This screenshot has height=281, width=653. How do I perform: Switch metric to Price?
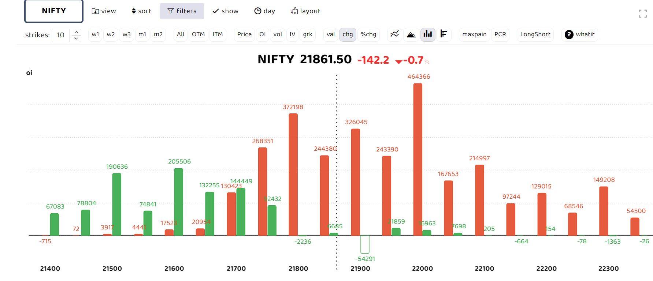(244, 34)
